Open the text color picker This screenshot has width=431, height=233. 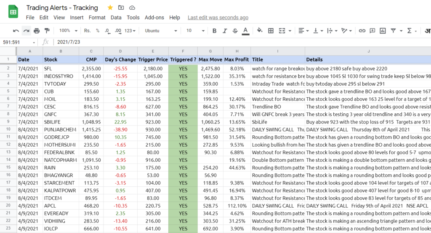(245, 31)
